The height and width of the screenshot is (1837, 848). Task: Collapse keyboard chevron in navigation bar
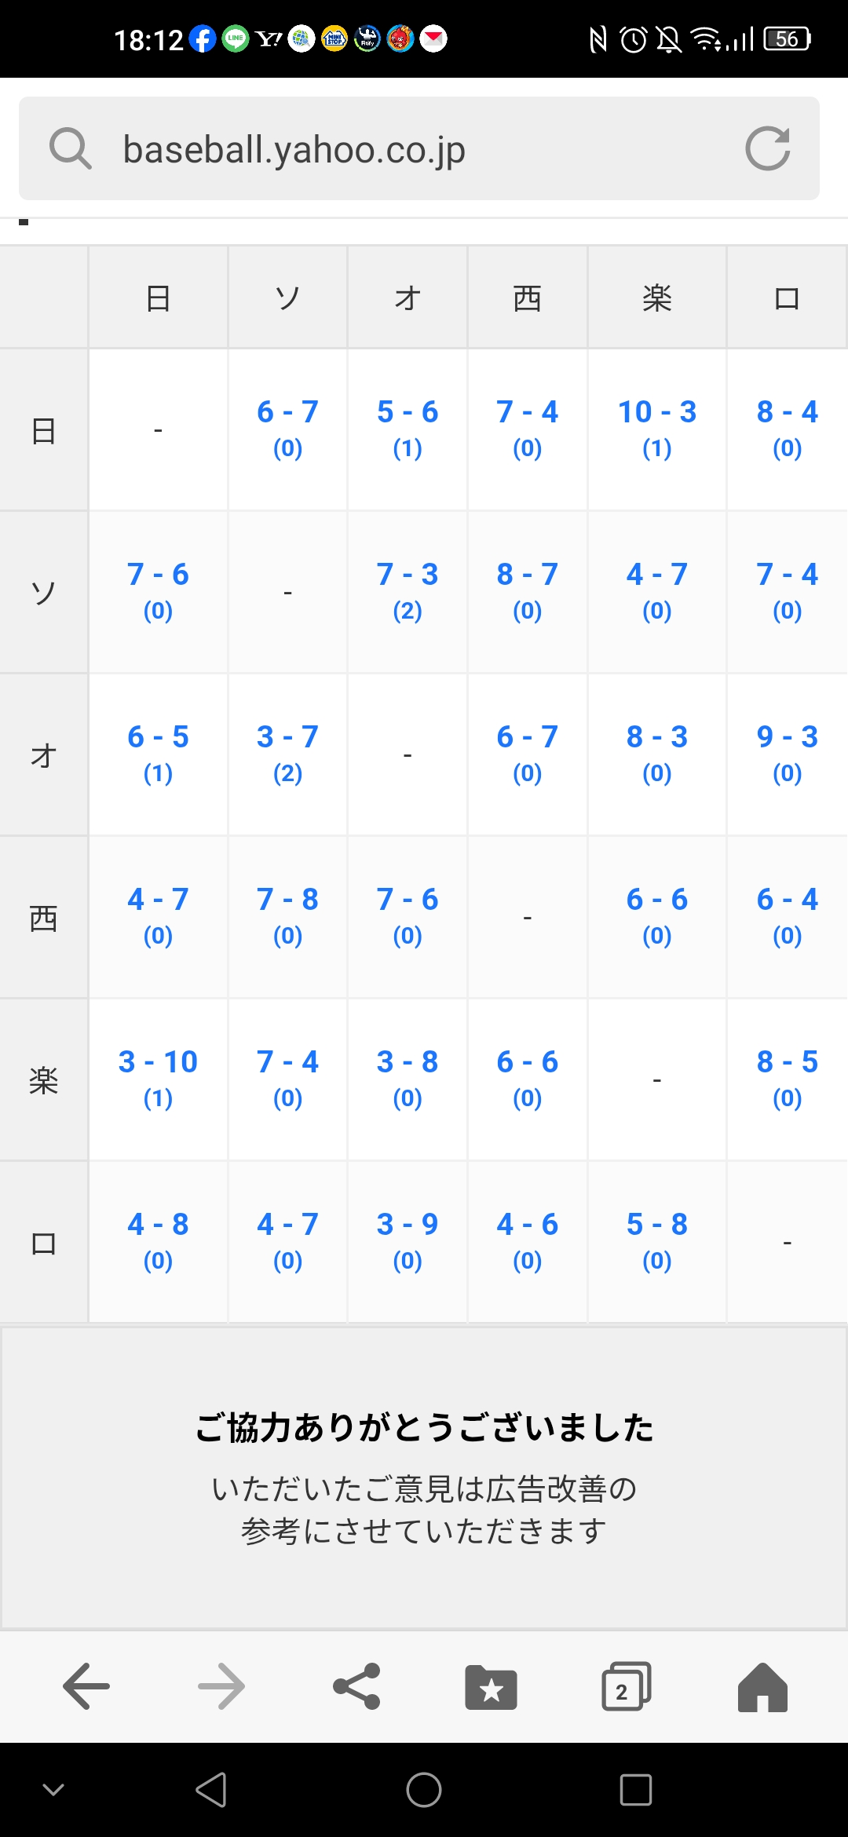coord(53,1790)
